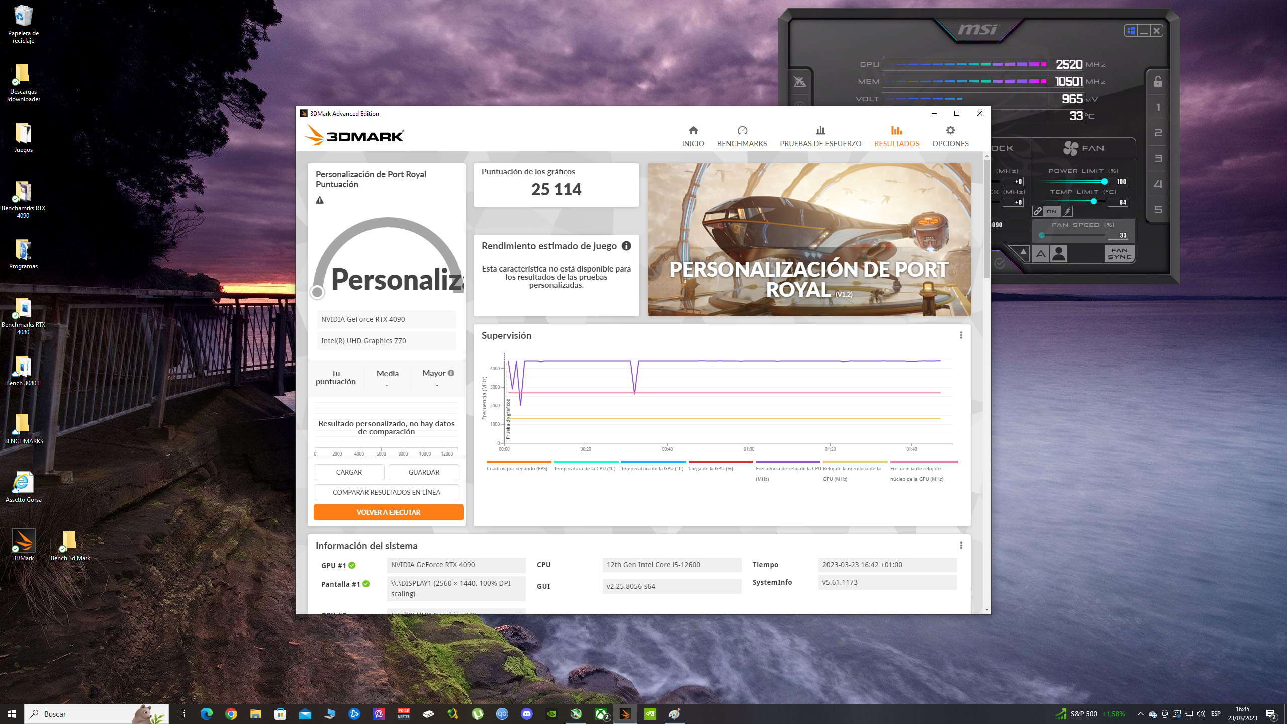This screenshot has width=1287, height=724.
Task: Open Task View in the taskbar
Action: tap(181, 714)
